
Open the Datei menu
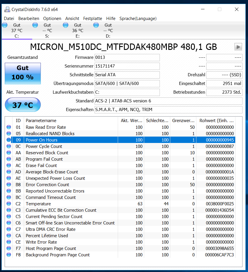(9, 19)
